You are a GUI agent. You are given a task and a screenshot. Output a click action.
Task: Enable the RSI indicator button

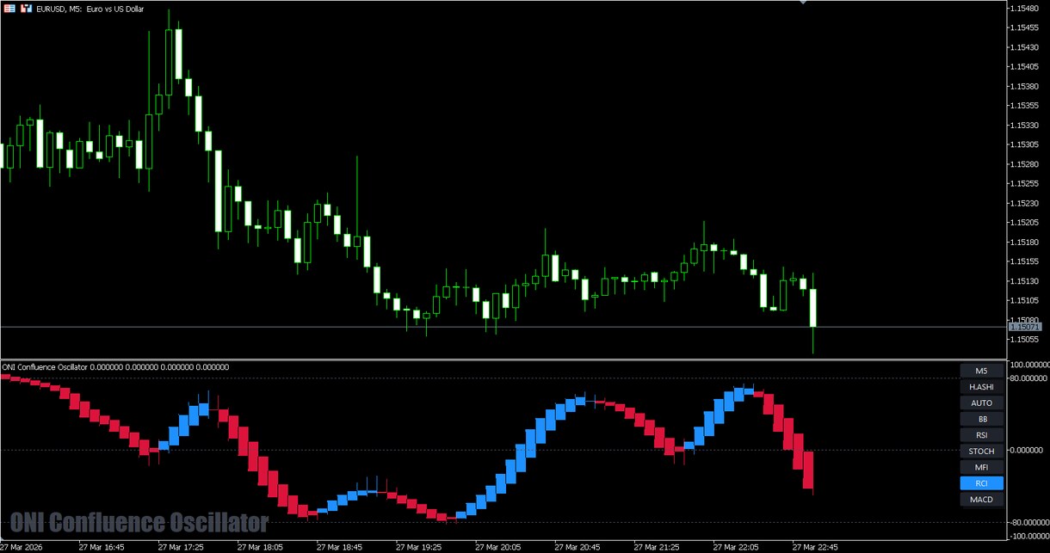click(x=981, y=435)
